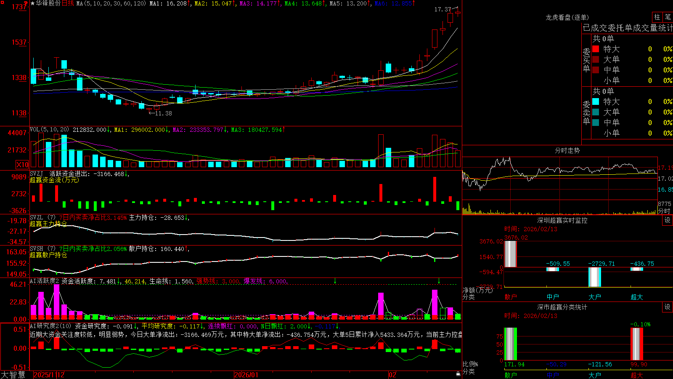Click the teal 大单 swatch under 委卖单
This screenshot has width=673, height=379.
pos(596,112)
